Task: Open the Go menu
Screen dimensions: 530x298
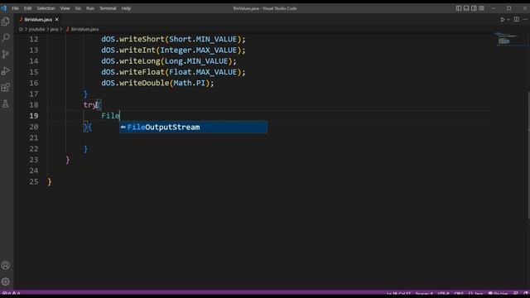Action: click(x=78, y=8)
